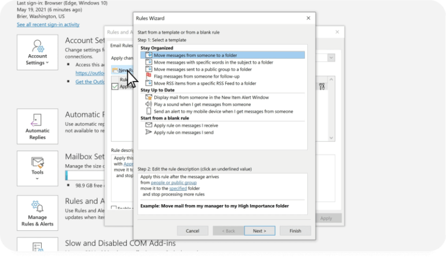
Task: Close the Rules Wizard dialog
Action: coord(308,18)
